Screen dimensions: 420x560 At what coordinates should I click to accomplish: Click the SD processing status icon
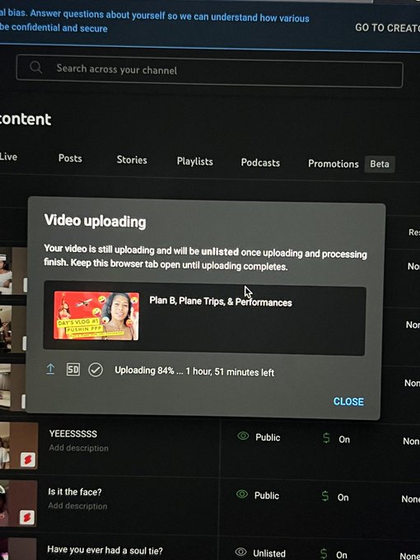72,370
